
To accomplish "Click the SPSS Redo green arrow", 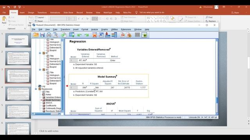I will point(86,35).
